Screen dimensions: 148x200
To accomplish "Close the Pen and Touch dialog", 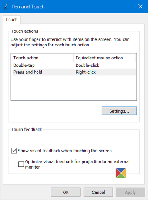I will (x=141, y=7).
